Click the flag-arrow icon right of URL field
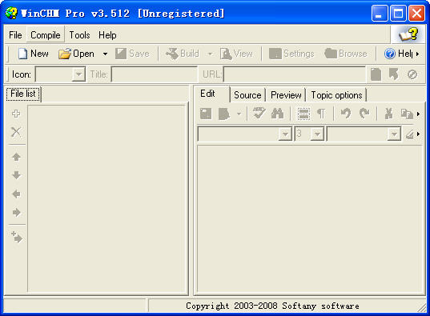The height and width of the screenshot is (316, 430). [394, 74]
